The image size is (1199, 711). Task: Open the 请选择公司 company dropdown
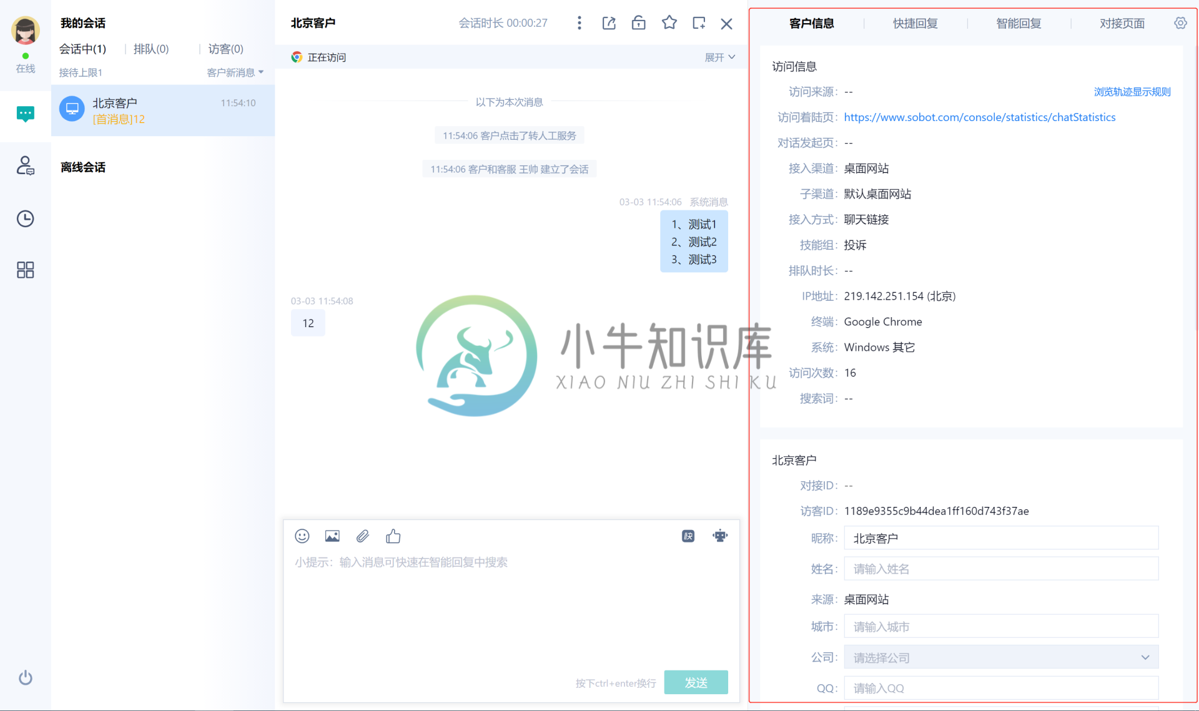point(1001,657)
